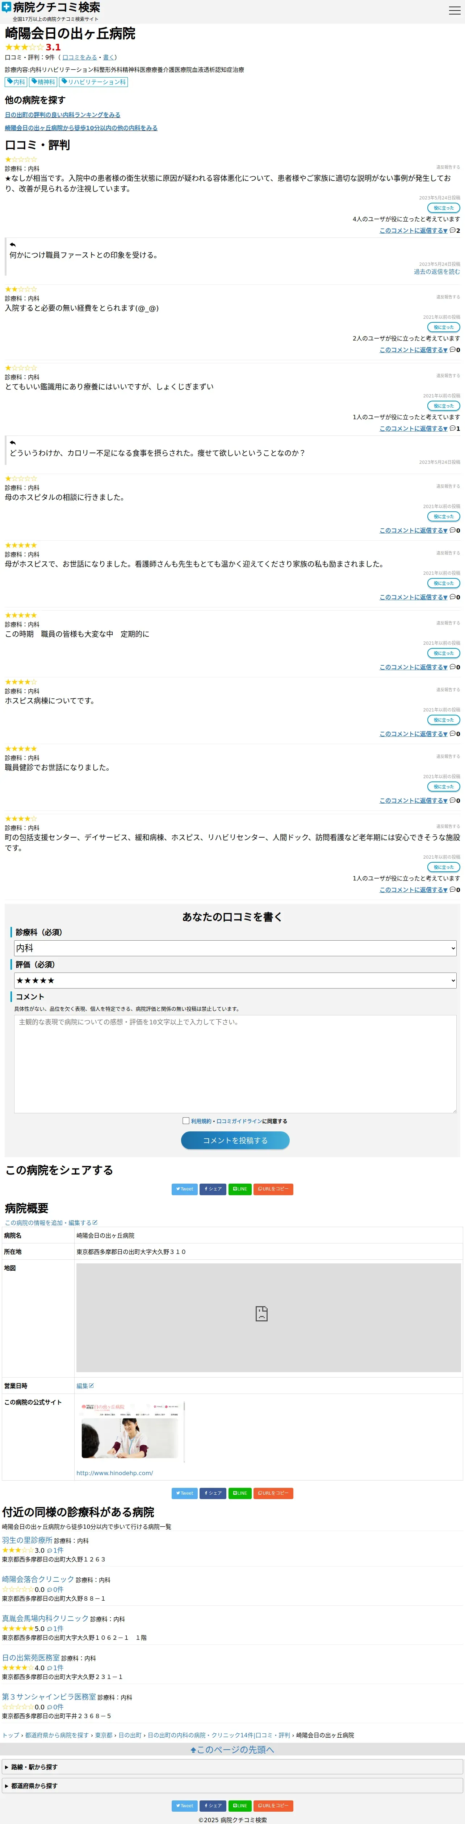Click 過去の返信を読む
The height and width of the screenshot is (1824, 465).
[437, 272]
